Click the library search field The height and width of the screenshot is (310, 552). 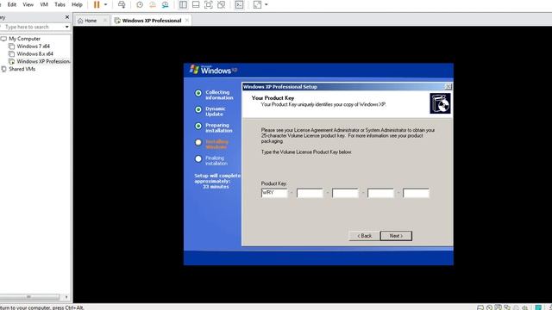[x=33, y=27]
